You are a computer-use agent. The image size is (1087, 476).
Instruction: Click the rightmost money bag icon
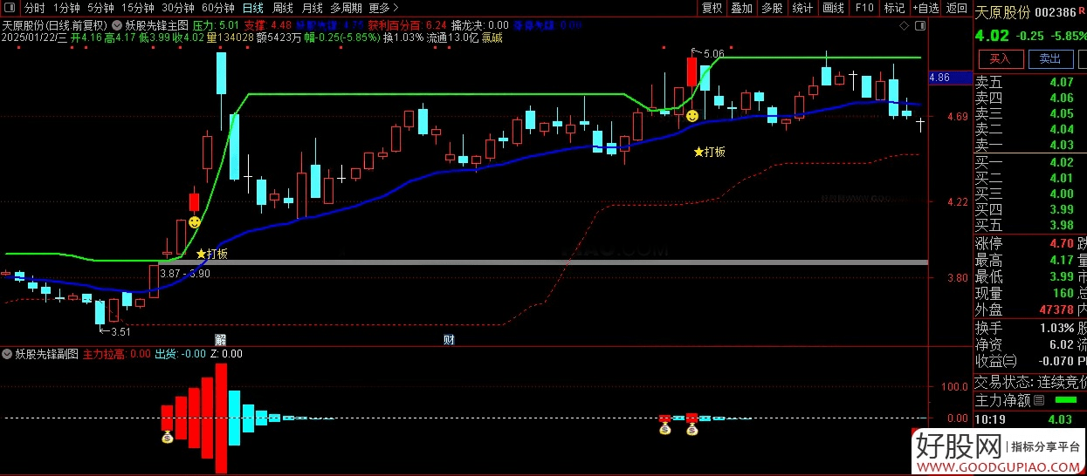pyautogui.click(x=692, y=428)
